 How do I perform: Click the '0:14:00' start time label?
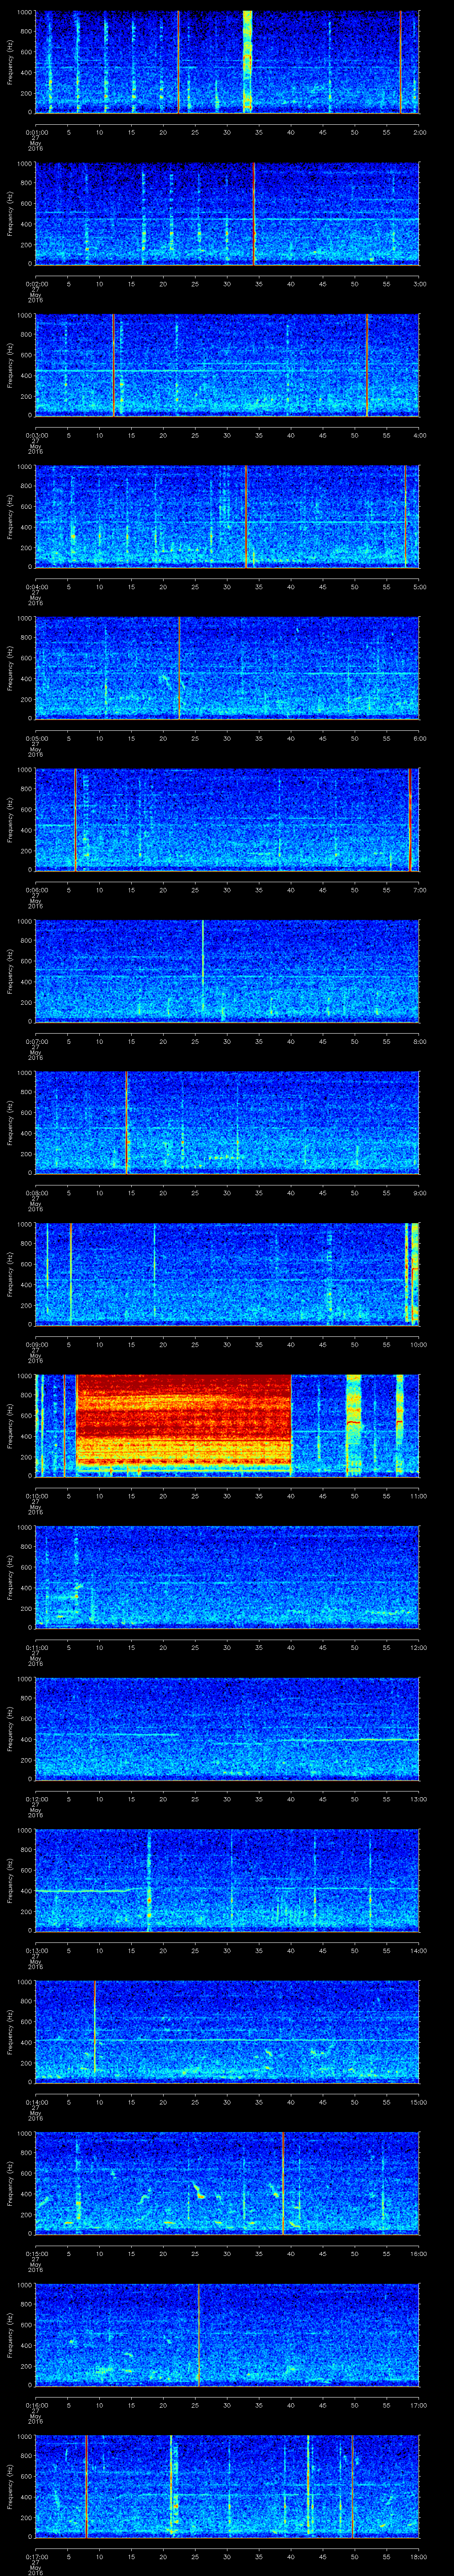[36, 2102]
